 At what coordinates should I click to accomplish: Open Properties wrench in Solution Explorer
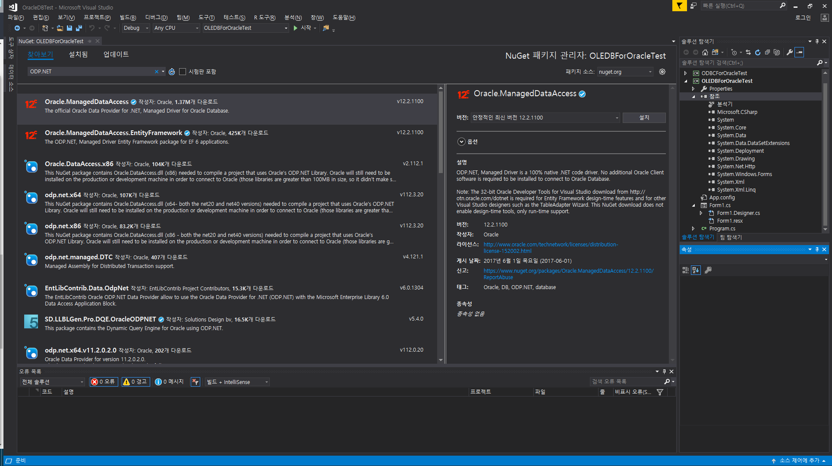click(789, 52)
